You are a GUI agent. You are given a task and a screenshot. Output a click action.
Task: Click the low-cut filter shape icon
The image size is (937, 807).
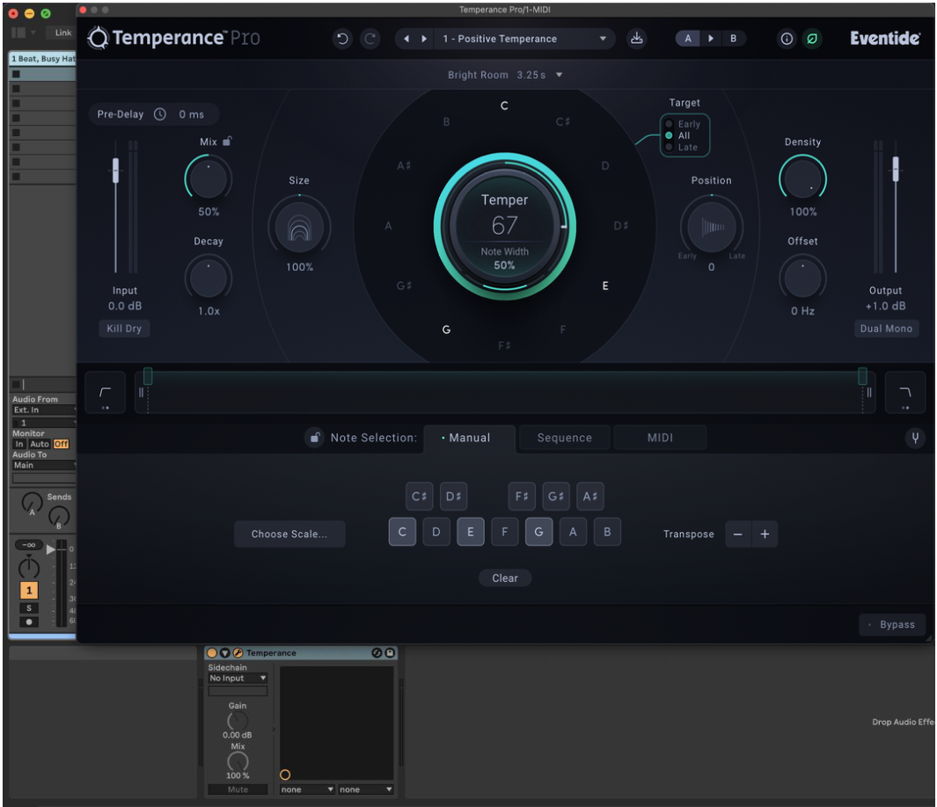coord(106,393)
